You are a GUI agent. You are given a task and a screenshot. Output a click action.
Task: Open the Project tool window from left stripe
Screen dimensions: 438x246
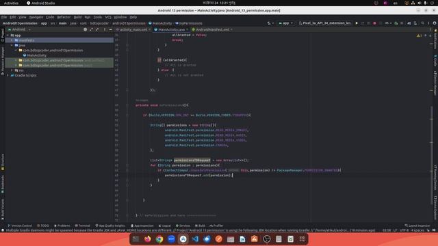pyautogui.click(x=3, y=35)
